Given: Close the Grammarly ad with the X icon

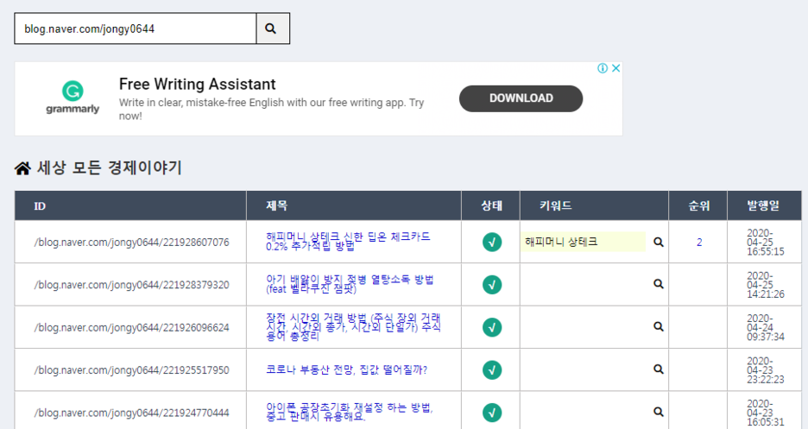Looking at the screenshot, I should click(x=615, y=68).
